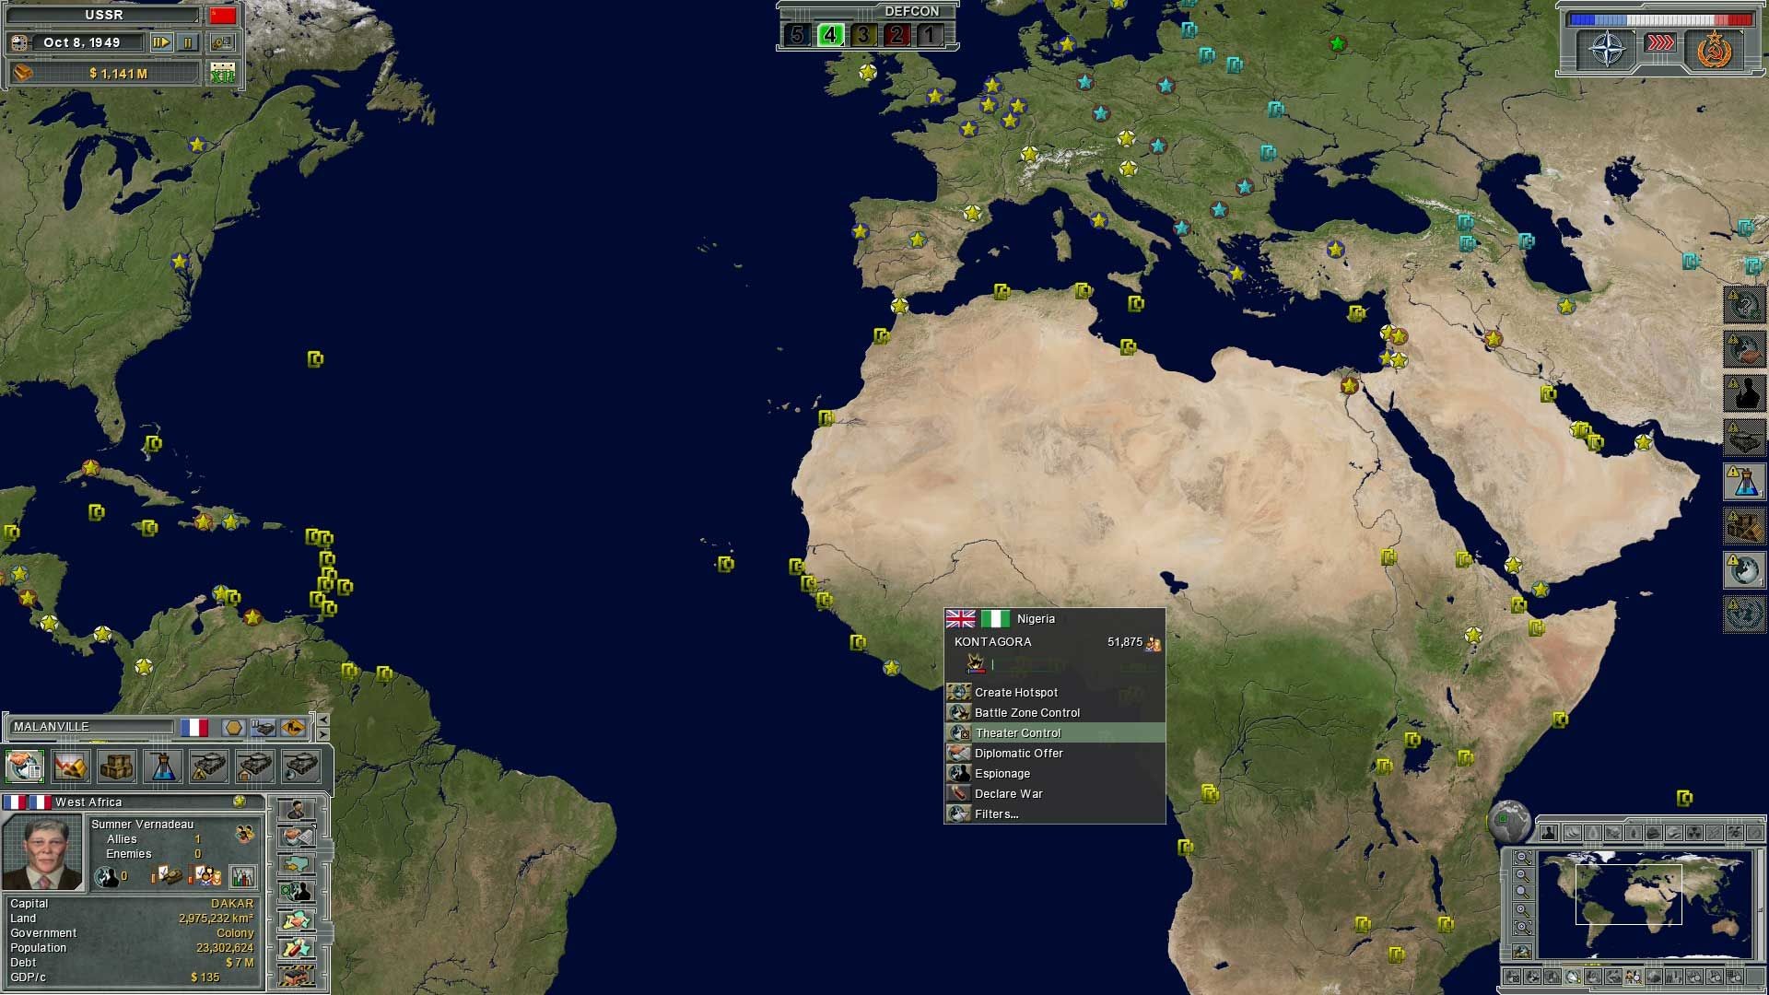Select Espionage from context menu
Image resolution: width=1769 pixels, height=995 pixels.
[x=1055, y=774]
